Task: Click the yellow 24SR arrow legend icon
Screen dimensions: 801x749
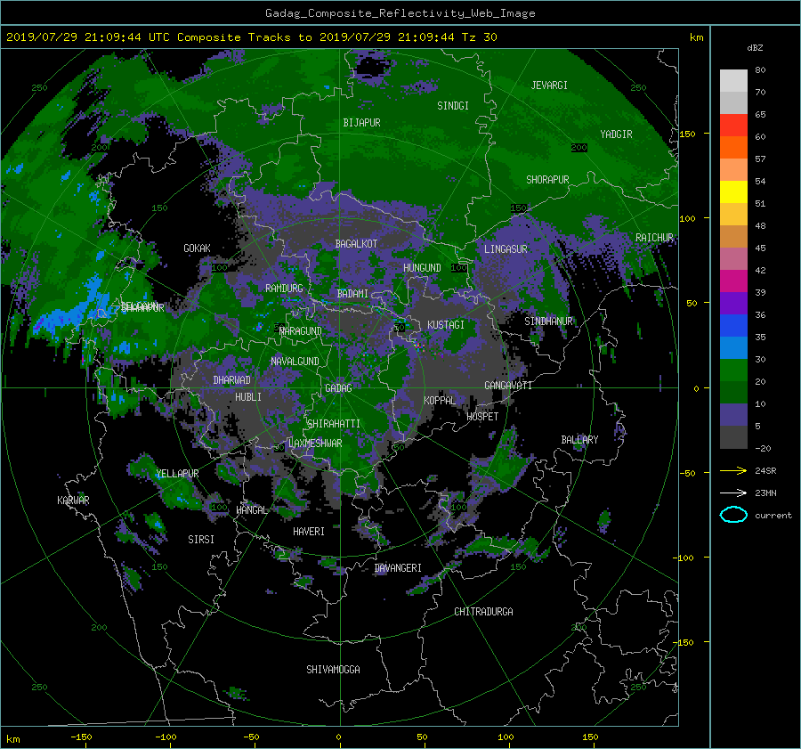Action: pos(733,470)
